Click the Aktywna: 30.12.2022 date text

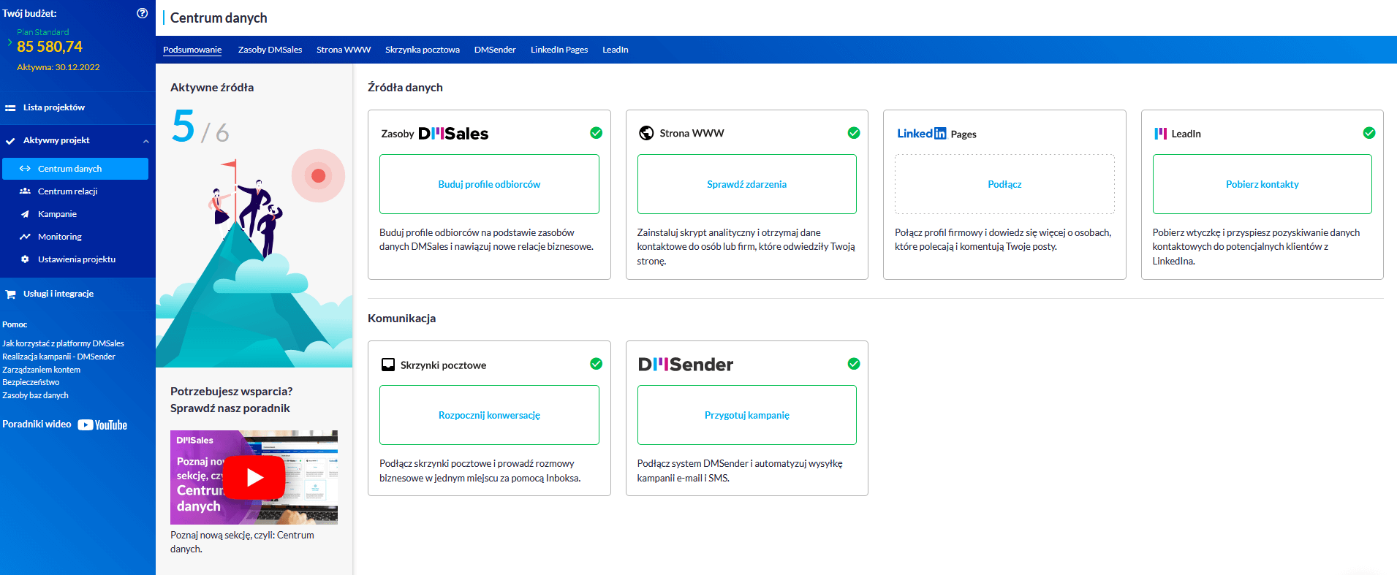click(x=58, y=67)
